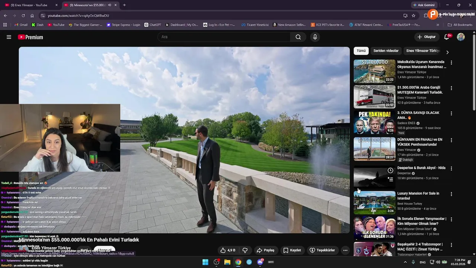The image size is (476, 268).
Task: Reload the current page
Action: point(23,16)
